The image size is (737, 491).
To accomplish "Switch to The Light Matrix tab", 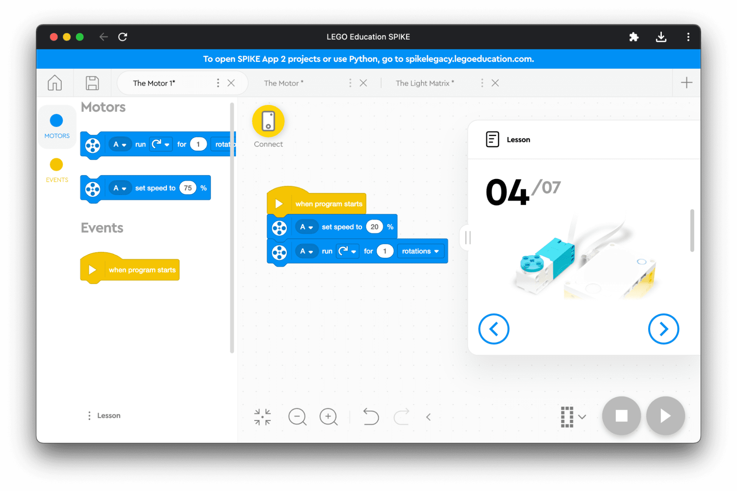I will pyautogui.click(x=425, y=83).
